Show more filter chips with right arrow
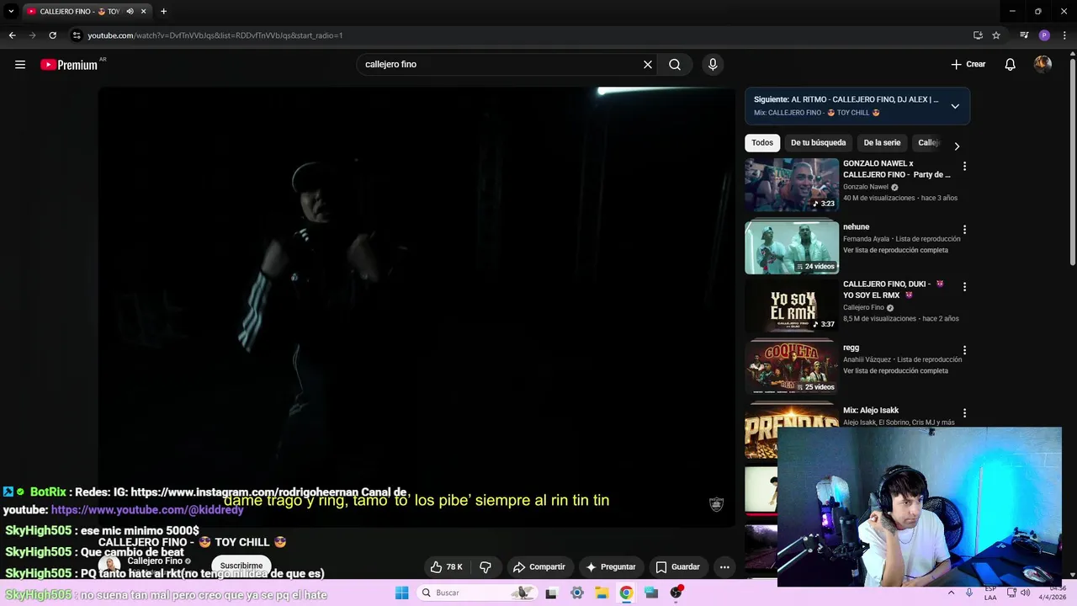Image resolution: width=1077 pixels, height=606 pixels. pos(957,146)
